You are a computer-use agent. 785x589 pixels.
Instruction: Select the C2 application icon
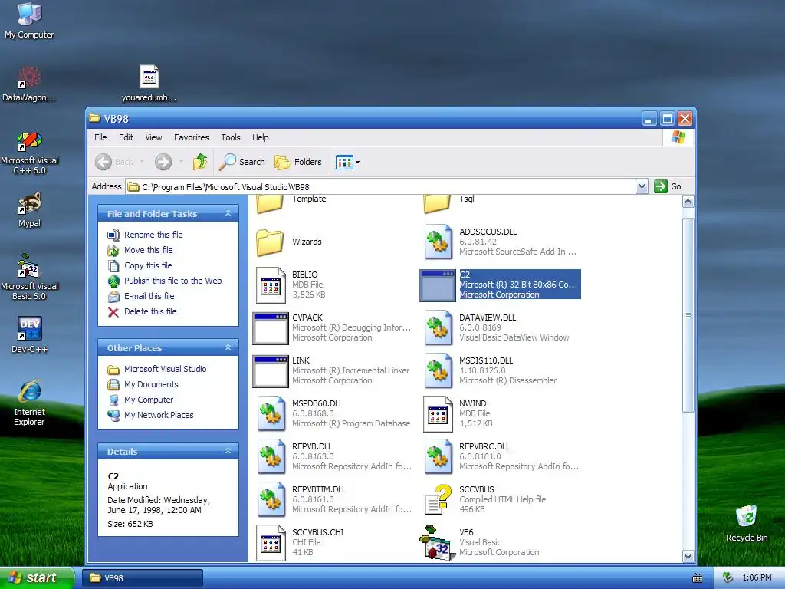click(x=438, y=285)
